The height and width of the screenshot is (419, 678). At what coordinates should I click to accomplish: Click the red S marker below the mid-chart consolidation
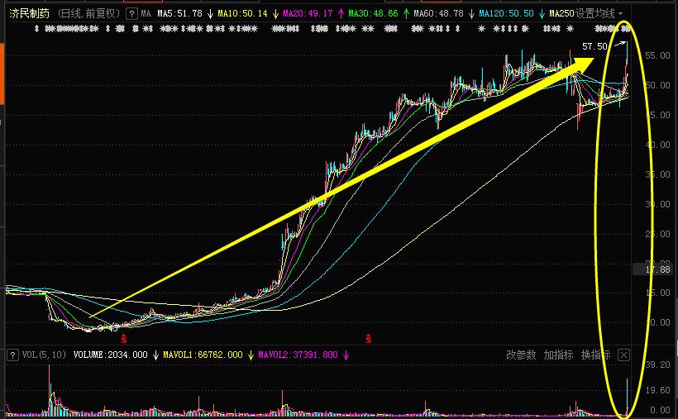(x=369, y=339)
